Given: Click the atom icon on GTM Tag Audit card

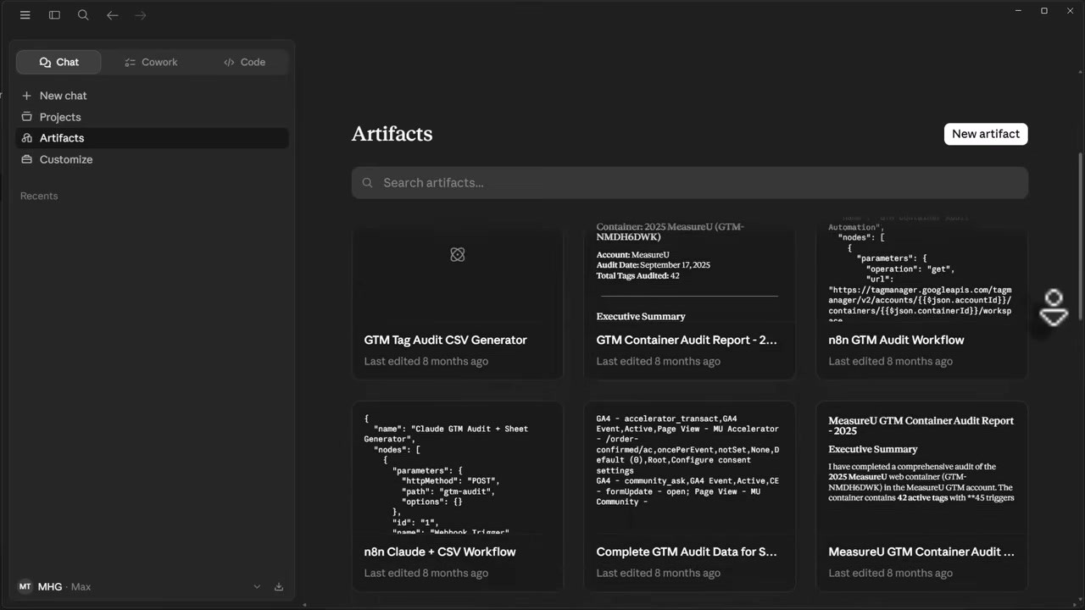Looking at the screenshot, I should point(458,255).
